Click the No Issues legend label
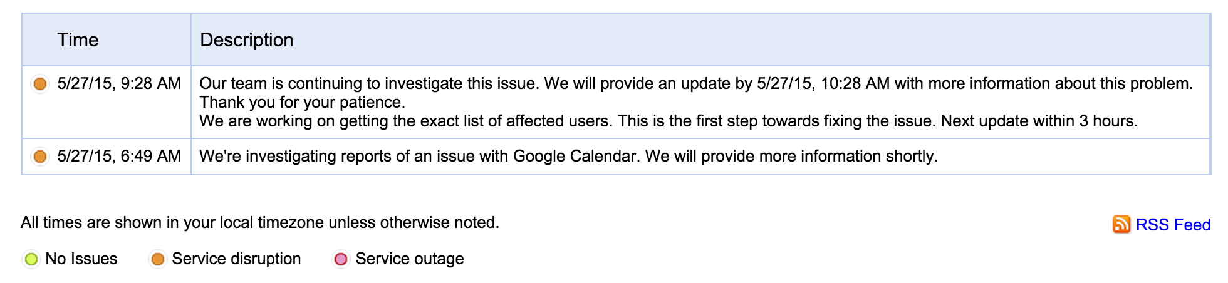The width and height of the screenshot is (1228, 283). 81,259
